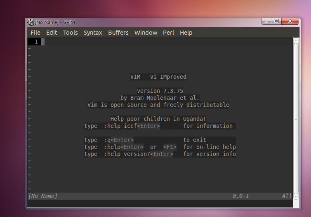This screenshot has height=217, width=311.
Task: Click the scrollbar down arrow
Action: pos(296,197)
